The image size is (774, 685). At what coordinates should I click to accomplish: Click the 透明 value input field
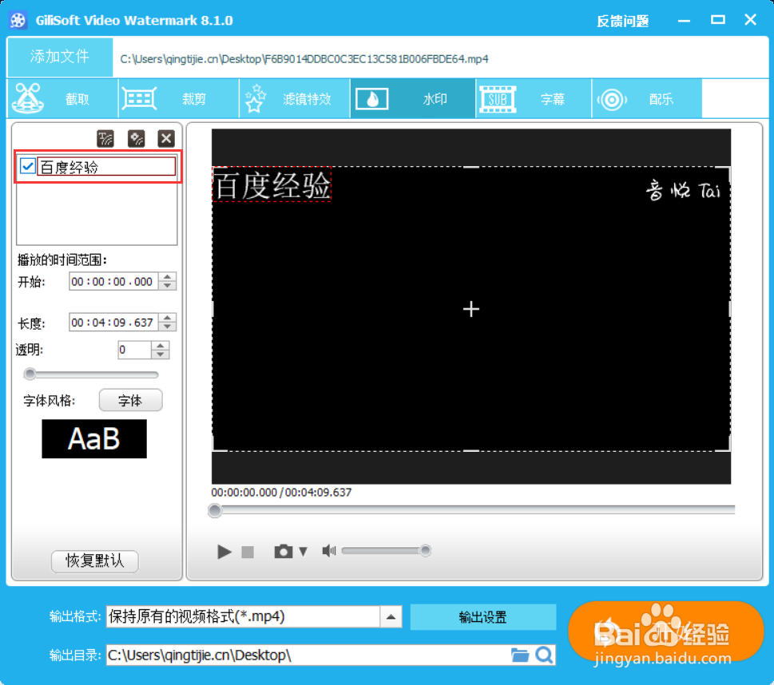[x=133, y=350]
